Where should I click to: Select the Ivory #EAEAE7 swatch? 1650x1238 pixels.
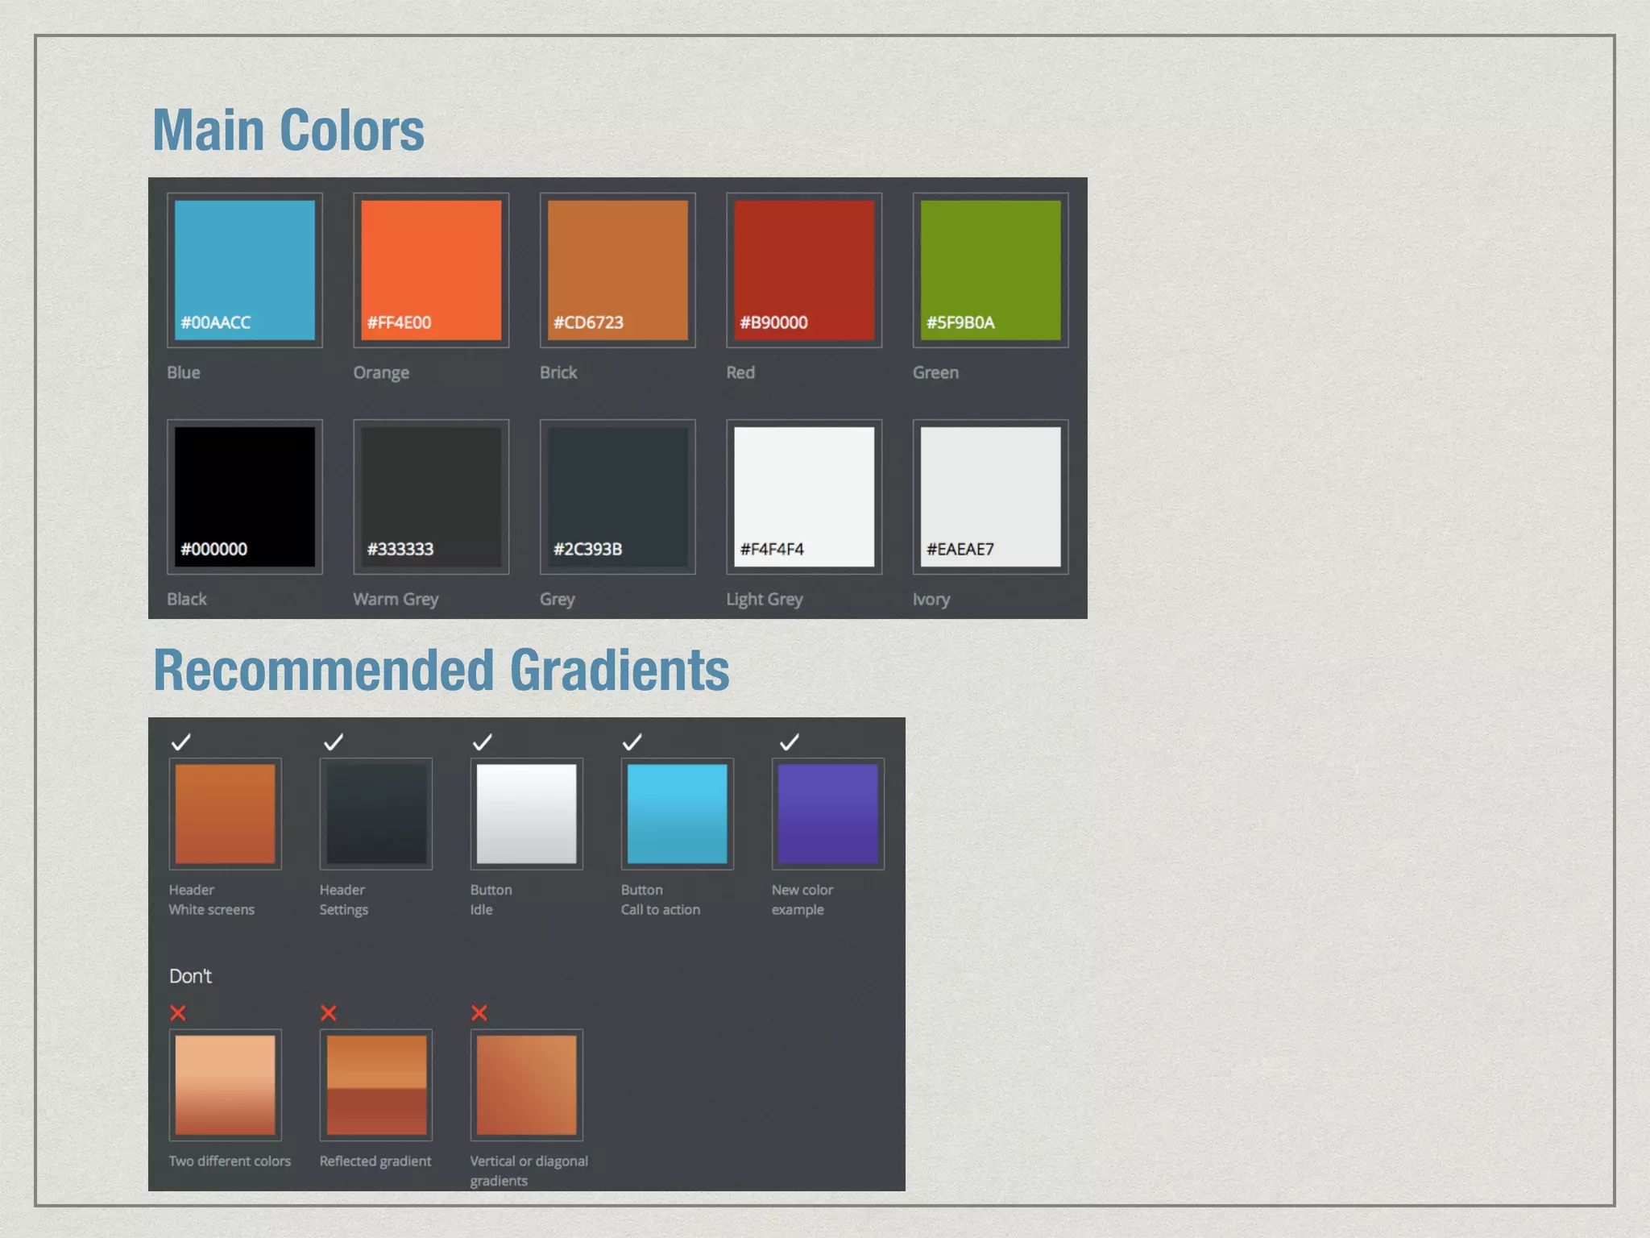click(x=991, y=496)
